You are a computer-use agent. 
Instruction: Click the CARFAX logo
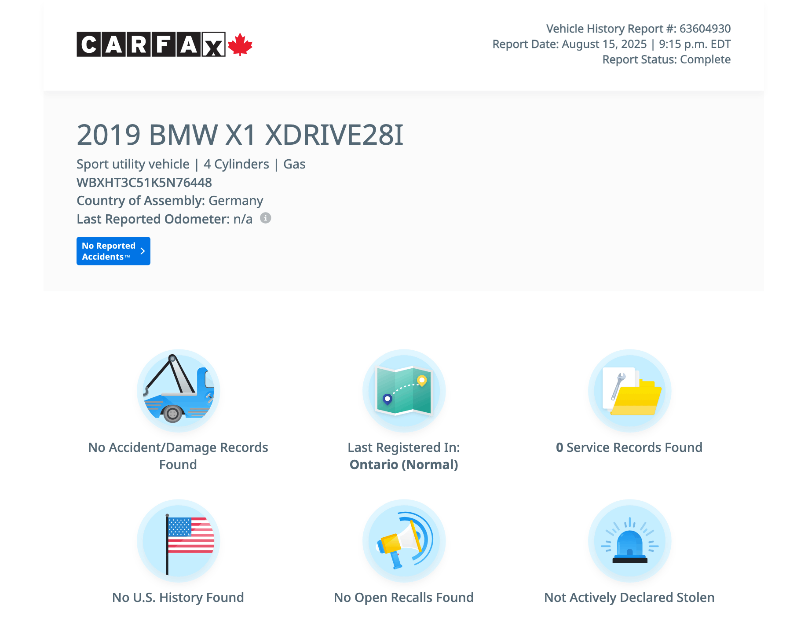(151, 44)
